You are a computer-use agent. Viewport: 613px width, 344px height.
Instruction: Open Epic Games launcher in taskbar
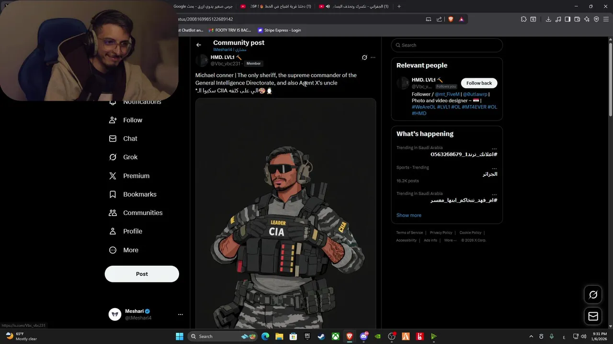coord(307,336)
